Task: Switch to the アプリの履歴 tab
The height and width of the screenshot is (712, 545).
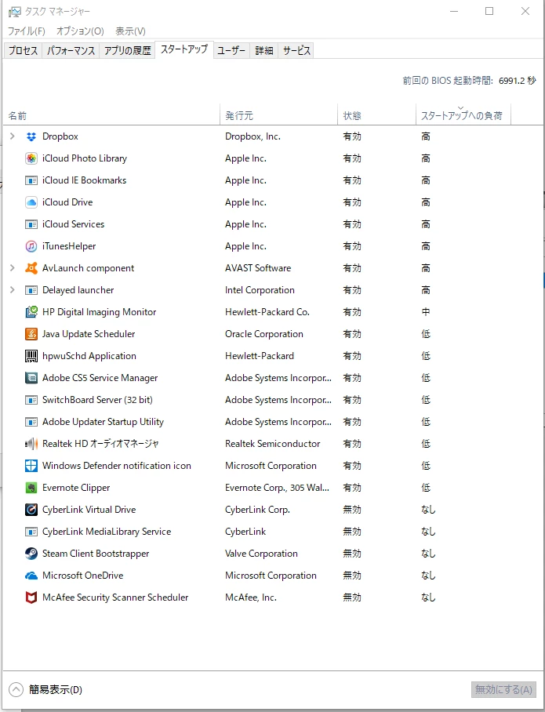Action: click(127, 50)
